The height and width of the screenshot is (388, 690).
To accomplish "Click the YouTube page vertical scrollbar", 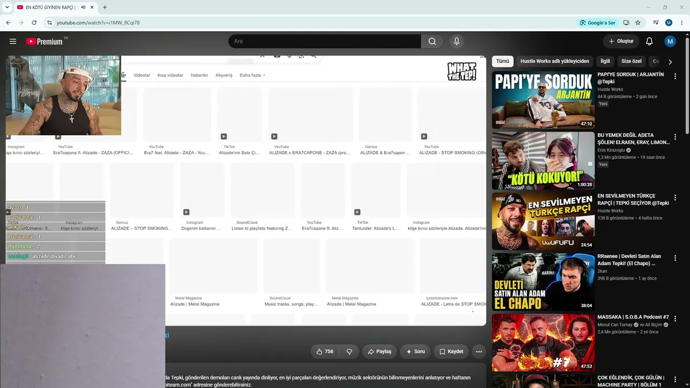I will (687, 86).
